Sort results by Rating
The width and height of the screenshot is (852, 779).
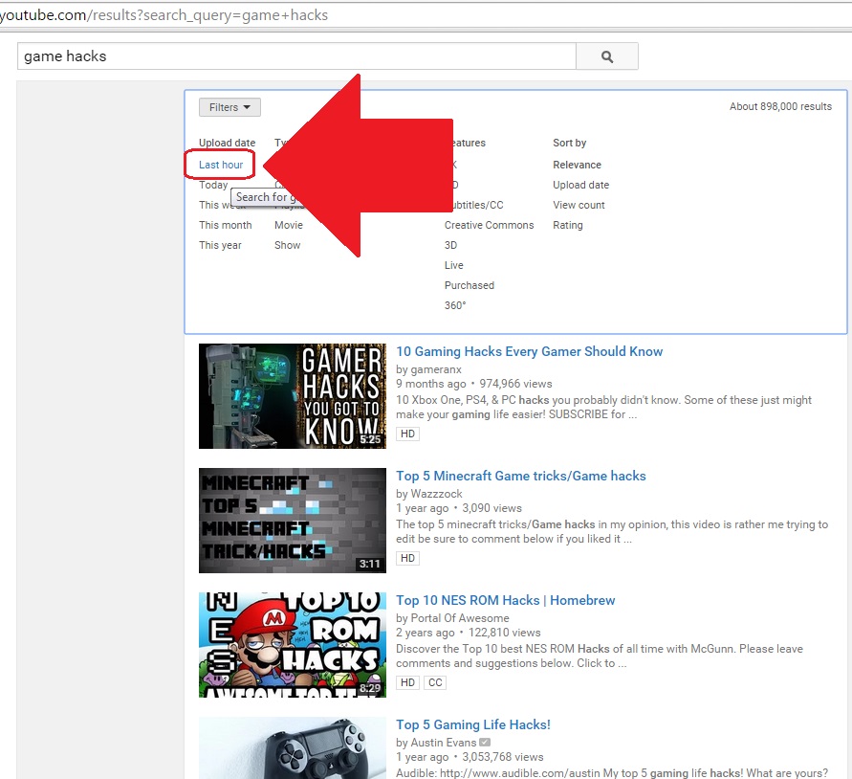pos(568,225)
